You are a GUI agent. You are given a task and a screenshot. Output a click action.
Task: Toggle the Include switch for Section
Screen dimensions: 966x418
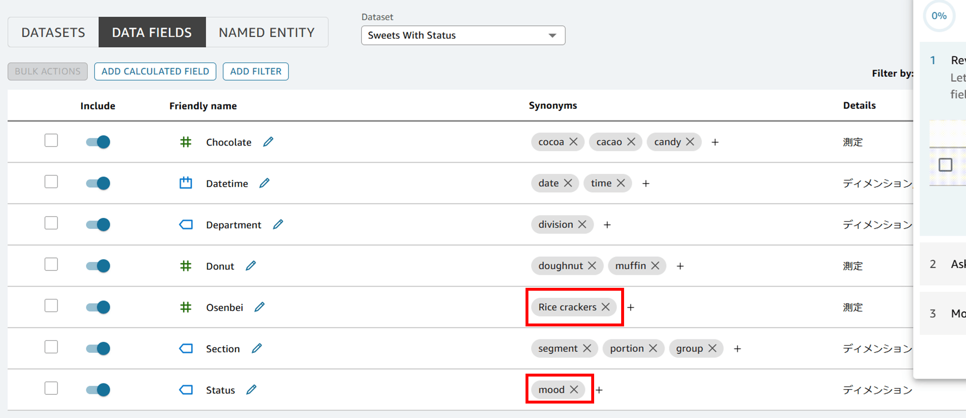(x=98, y=349)
